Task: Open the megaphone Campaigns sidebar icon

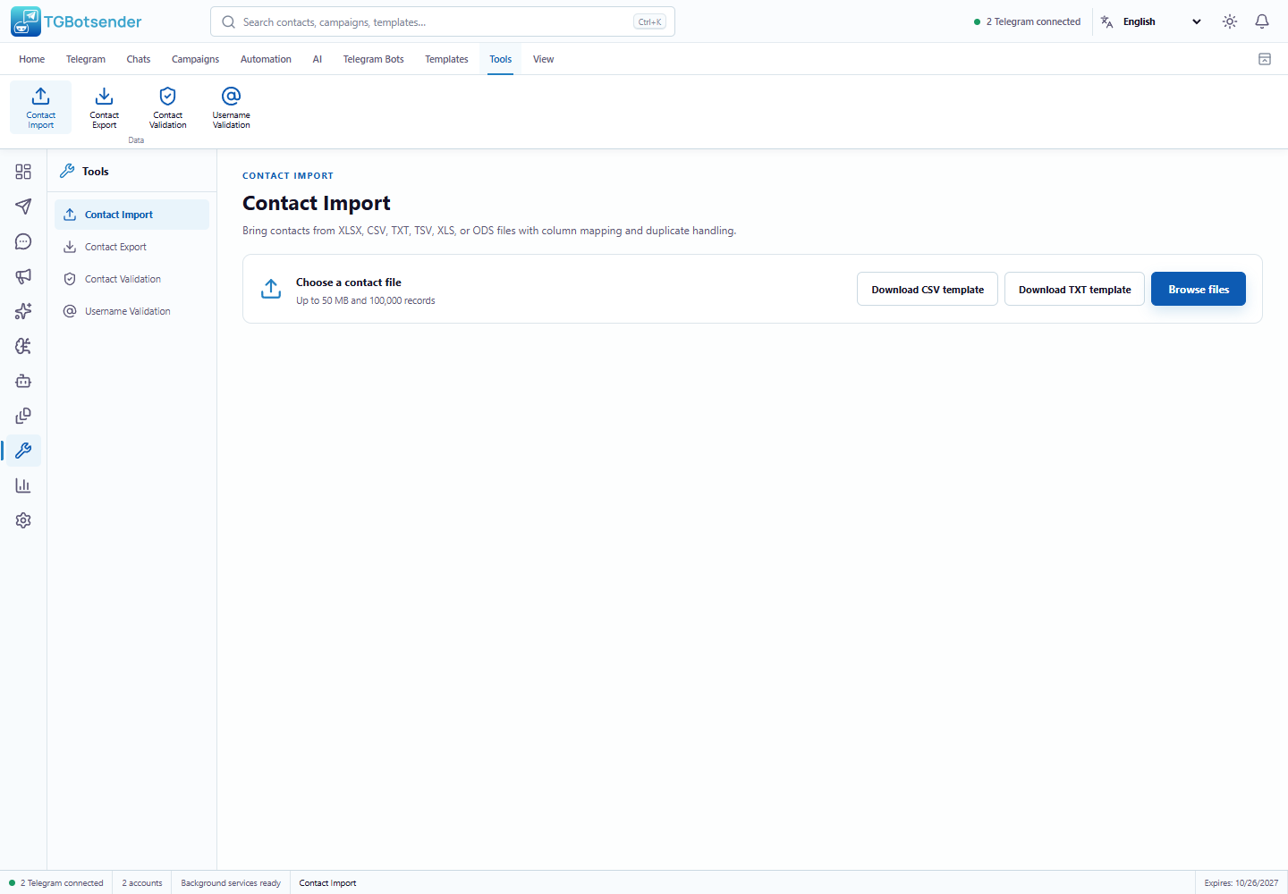Action: pyautogui.click(x=23, y=276)
